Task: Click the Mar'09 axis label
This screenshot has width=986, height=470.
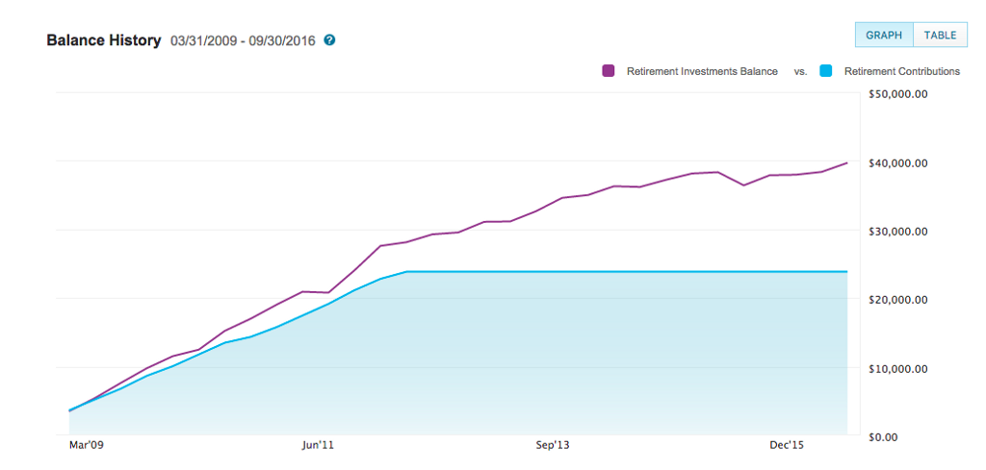Action: pos(85,445)
